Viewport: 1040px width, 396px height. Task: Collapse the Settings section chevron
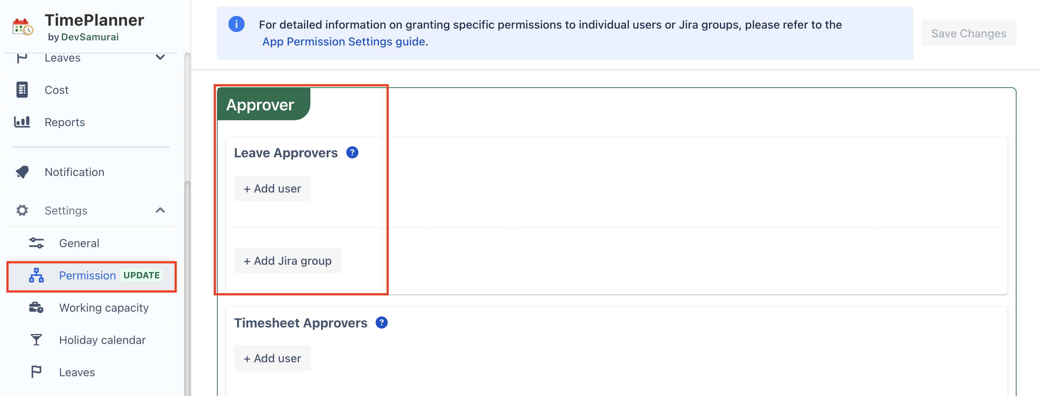pos(160,210)
